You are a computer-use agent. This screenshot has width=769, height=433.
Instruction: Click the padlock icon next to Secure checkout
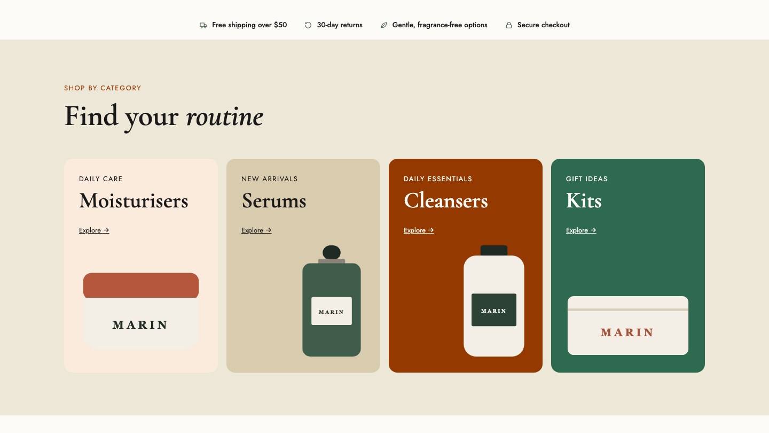tap(509, 25)
